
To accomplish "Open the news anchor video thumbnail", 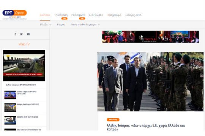I will click(10, 95).
